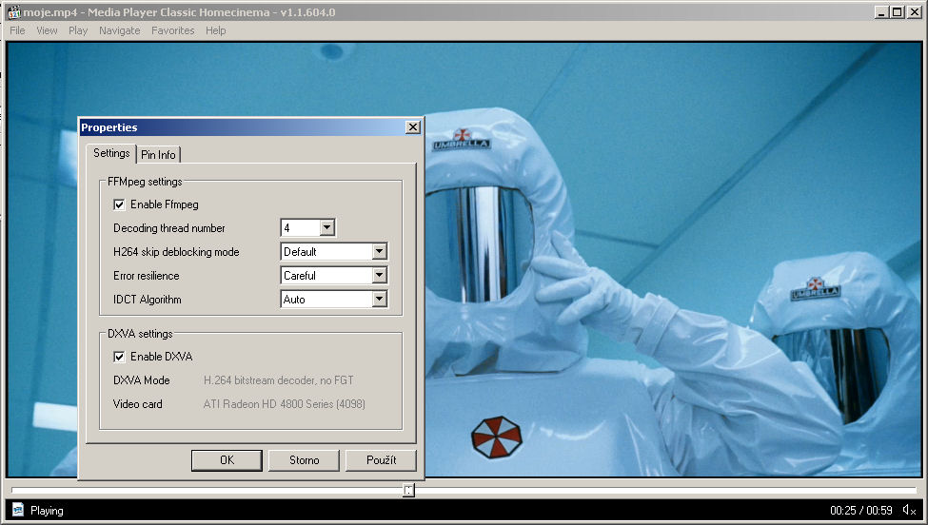Expand the IDCT Algorithm dropdown
928x525 pixels.
click(380, 300)
